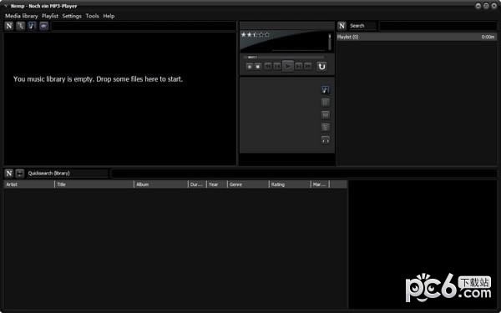Sort tracks by the Artist column header
This screenshot has height=313, width=501.
29,184
